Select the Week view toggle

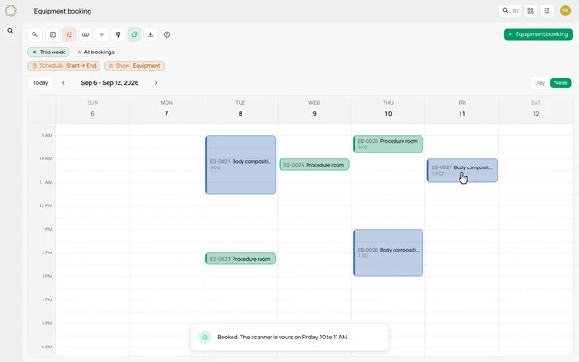(561, 82)
